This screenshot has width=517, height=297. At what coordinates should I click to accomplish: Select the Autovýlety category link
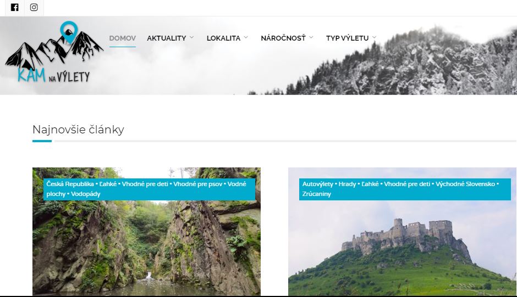click(x=317, y=184)
